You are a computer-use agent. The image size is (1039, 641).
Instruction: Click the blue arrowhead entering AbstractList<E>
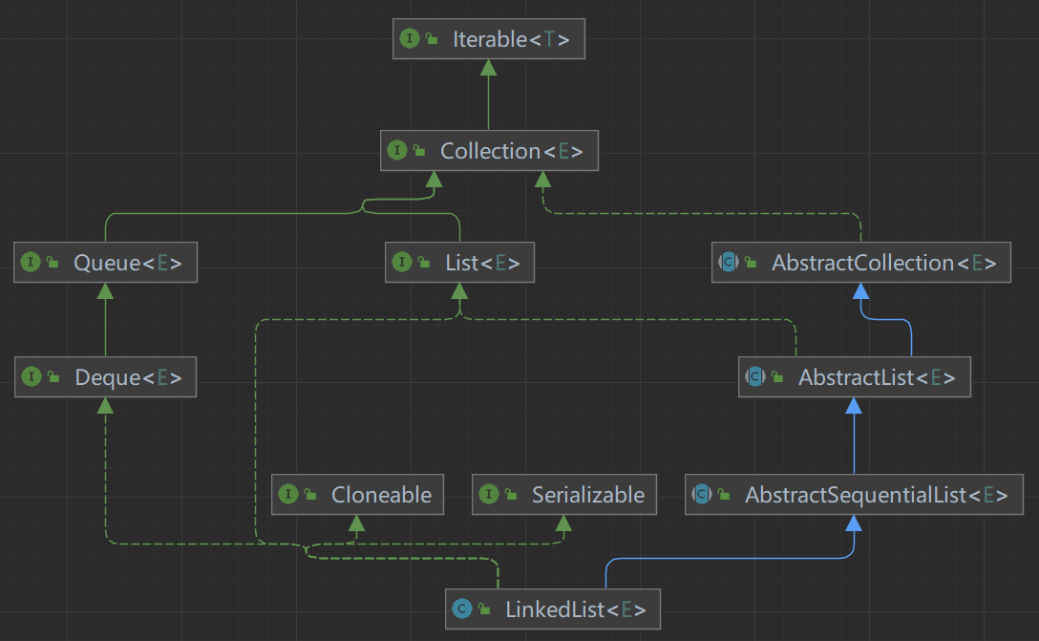(854, 405)
